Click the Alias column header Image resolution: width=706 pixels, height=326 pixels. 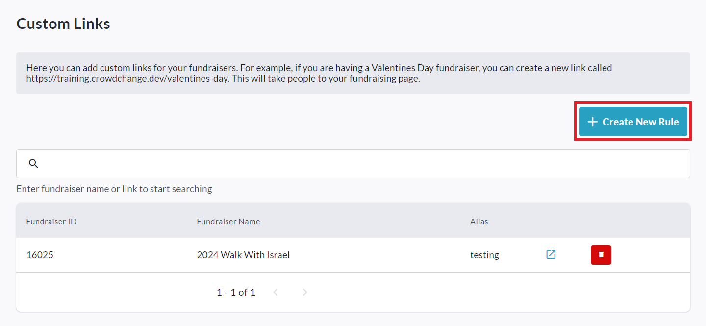coord(479,221)
